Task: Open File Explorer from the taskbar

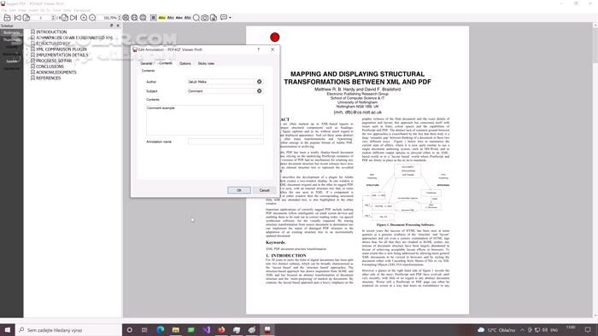Action: point(175,329)
